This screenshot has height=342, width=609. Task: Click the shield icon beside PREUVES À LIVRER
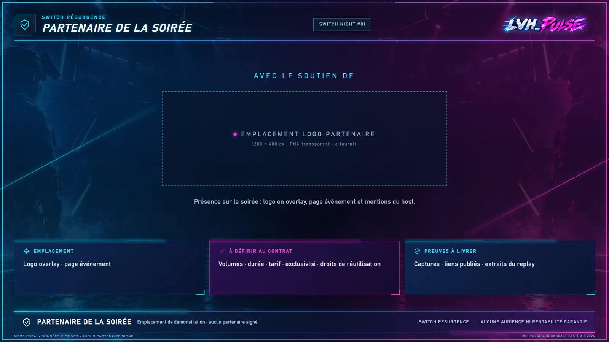click(417, 251)
